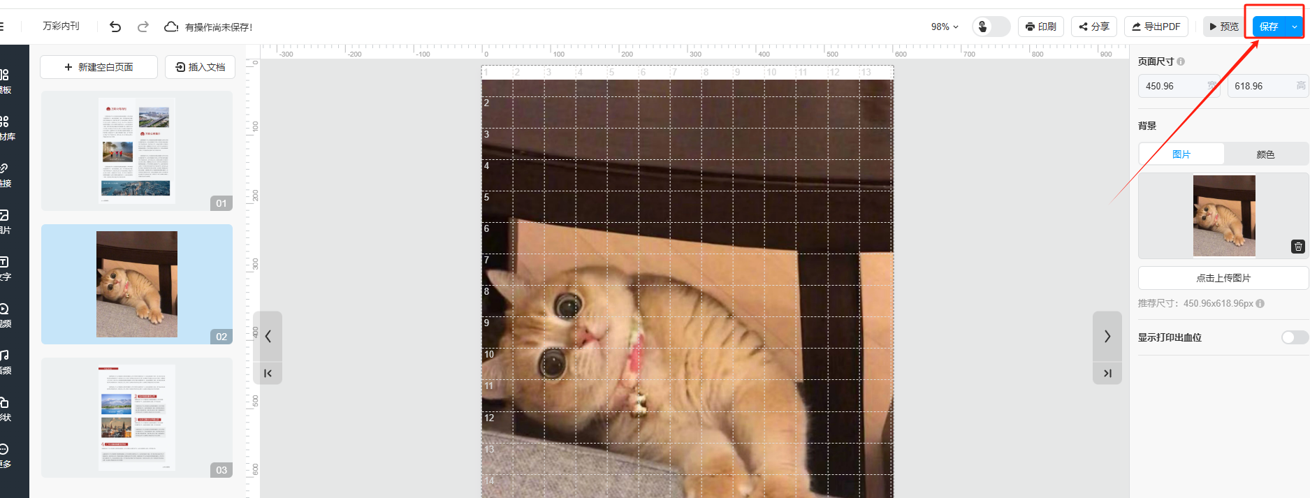Jump to the first page

[268, 373]
